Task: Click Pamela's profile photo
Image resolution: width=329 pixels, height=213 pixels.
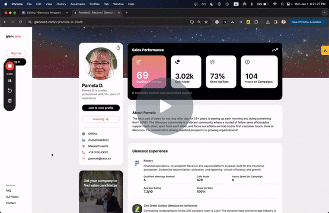Action: click(101, 64)
